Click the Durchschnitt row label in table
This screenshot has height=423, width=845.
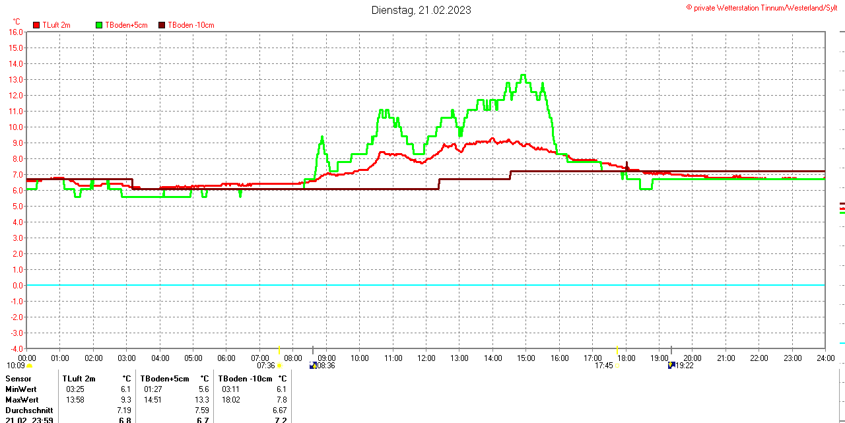click(28, 410)
